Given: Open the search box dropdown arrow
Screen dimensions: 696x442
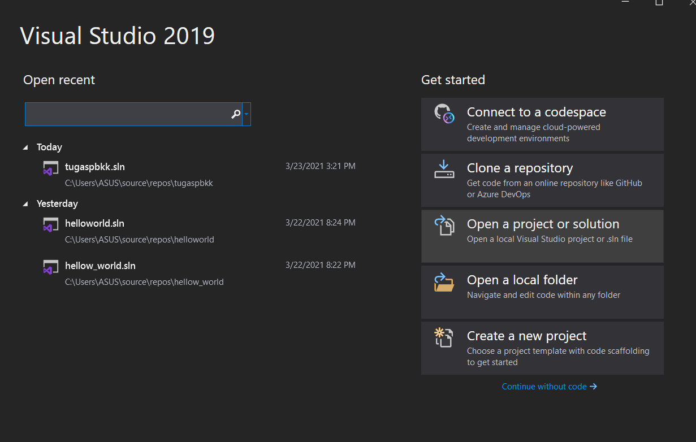Looking at the screenshot, I should pyautogui.click(x=247, y=114).
